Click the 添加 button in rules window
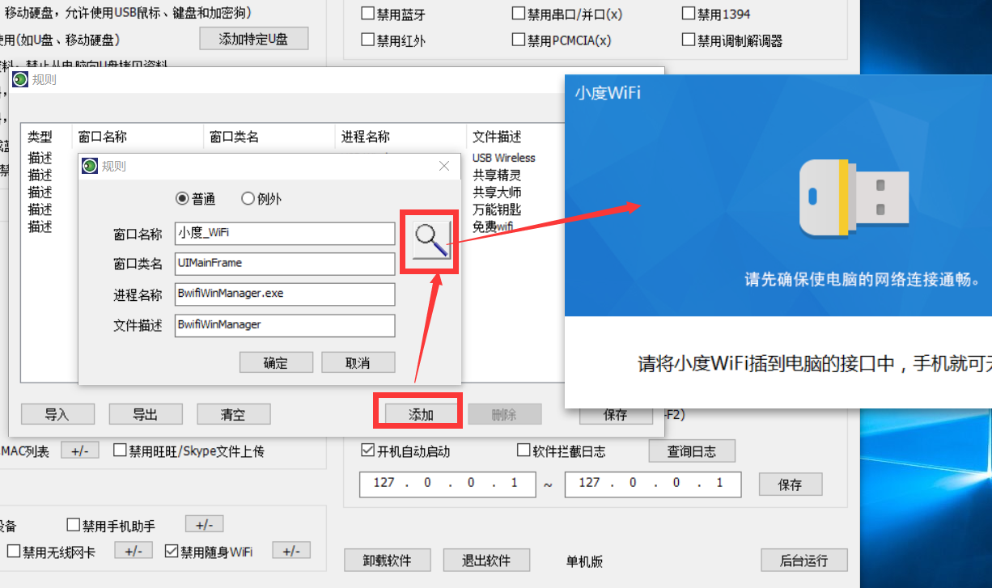Image resolution: width=992 pixels, height=588 pixels. (421, 414)
